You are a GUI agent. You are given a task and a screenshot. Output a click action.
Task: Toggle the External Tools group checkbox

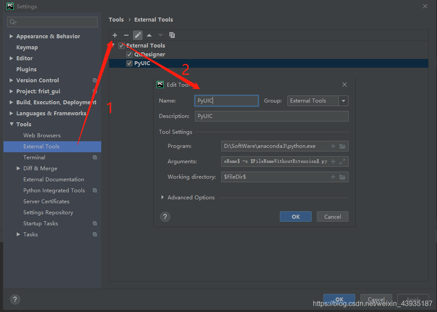coord(121,46)
